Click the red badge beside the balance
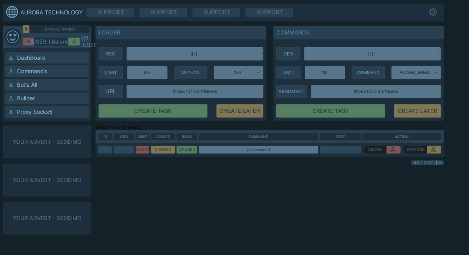This screenshot has height=255, width=469. click(28, 41)
